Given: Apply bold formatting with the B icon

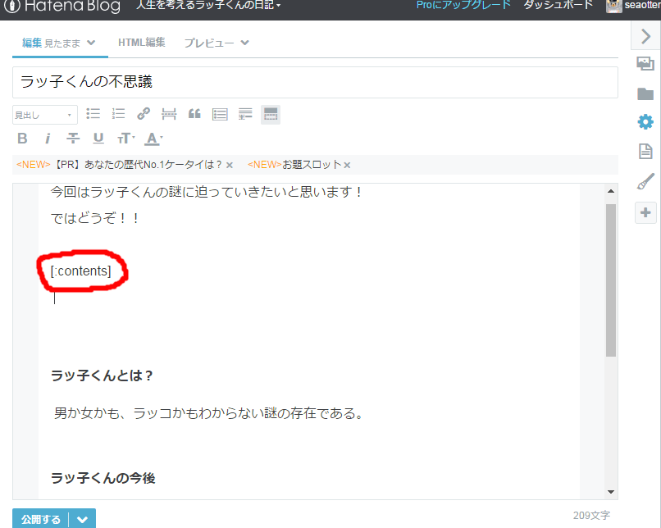Looking at the screenshot, I should coord(22,138).
